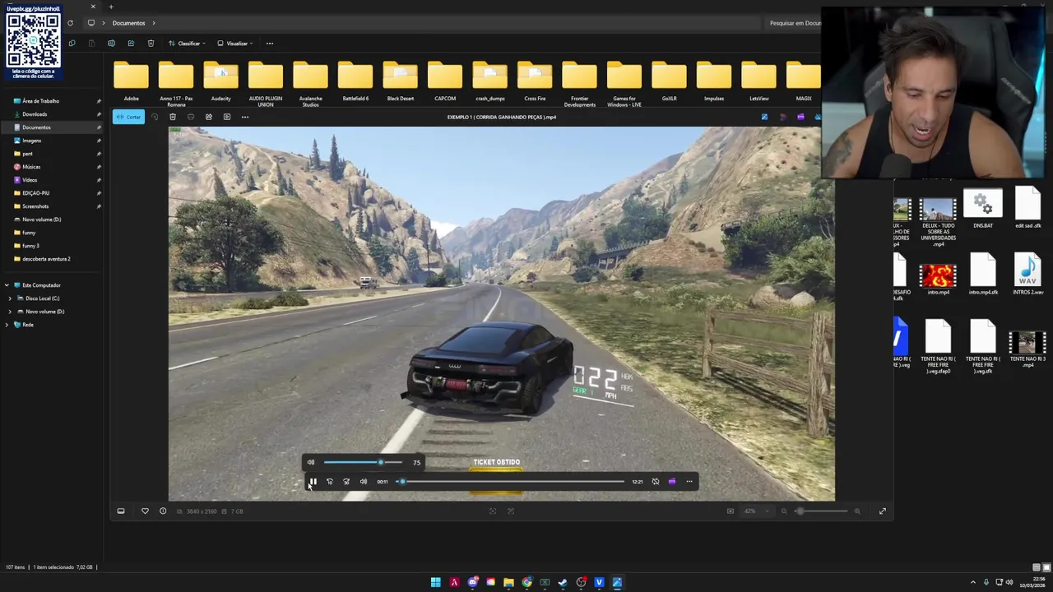Expand the Disco Local (C:) node
1053x592 pixels.
tap(11, 298)
